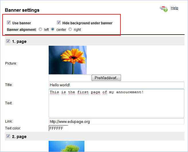Screen dimensions: 188x152
Task: Open the Help link
Action: (175, 8)
